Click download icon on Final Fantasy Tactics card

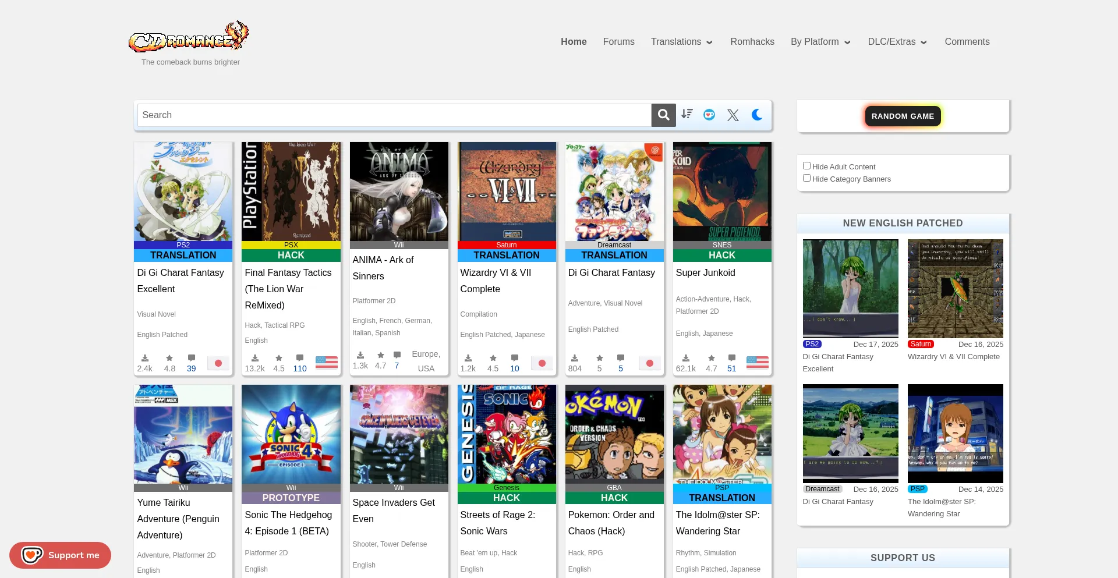255,358
